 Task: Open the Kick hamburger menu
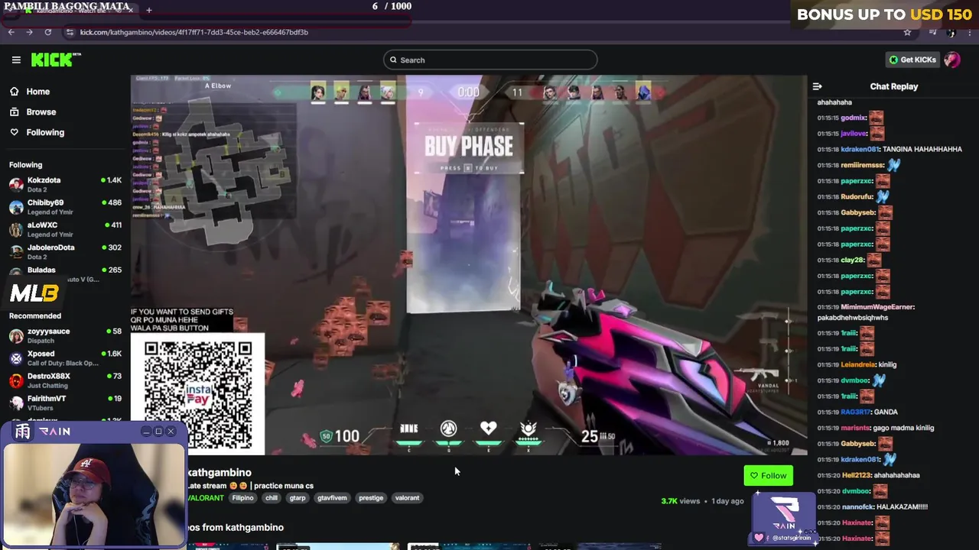coord(16,60)
